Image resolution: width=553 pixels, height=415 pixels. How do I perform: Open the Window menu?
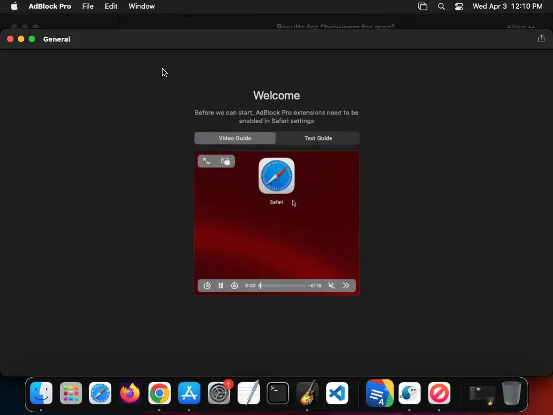coord(141,6)
